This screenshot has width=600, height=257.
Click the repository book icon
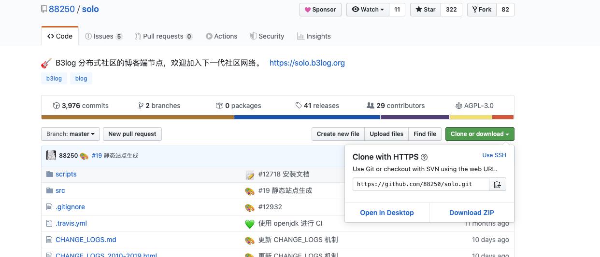pyautogui.click(x=44, y=9)
